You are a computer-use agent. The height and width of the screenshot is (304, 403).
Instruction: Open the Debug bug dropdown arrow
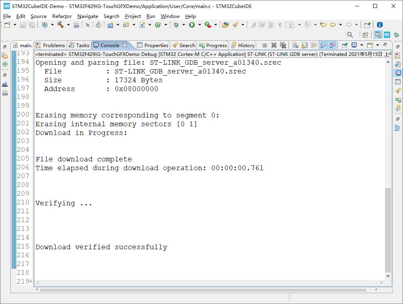click(184, 25)
